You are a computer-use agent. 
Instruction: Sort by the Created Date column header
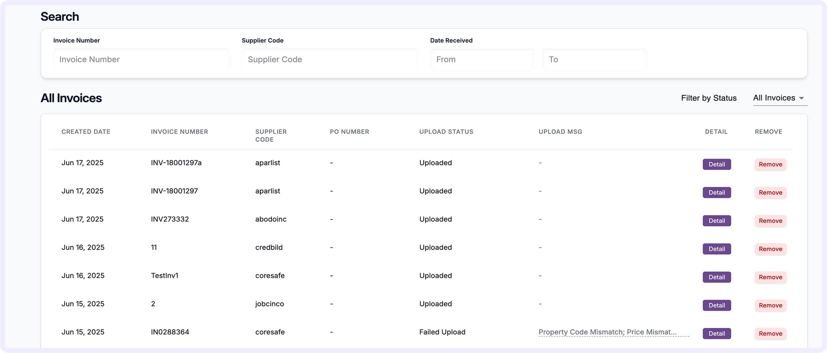coord(86,131)
